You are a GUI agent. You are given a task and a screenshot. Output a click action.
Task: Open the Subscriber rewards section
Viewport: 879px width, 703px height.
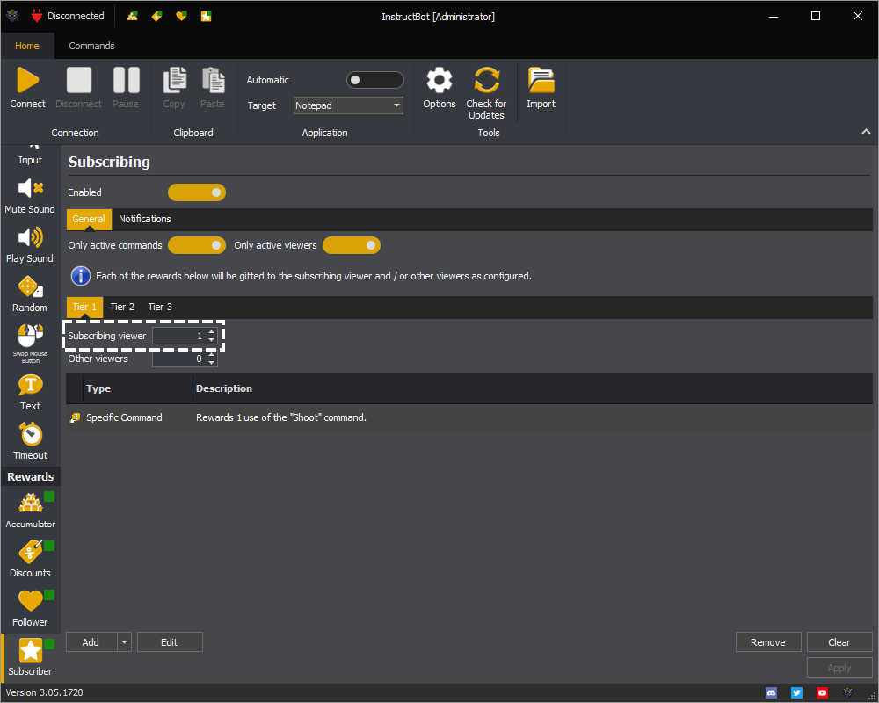[30, 657]
